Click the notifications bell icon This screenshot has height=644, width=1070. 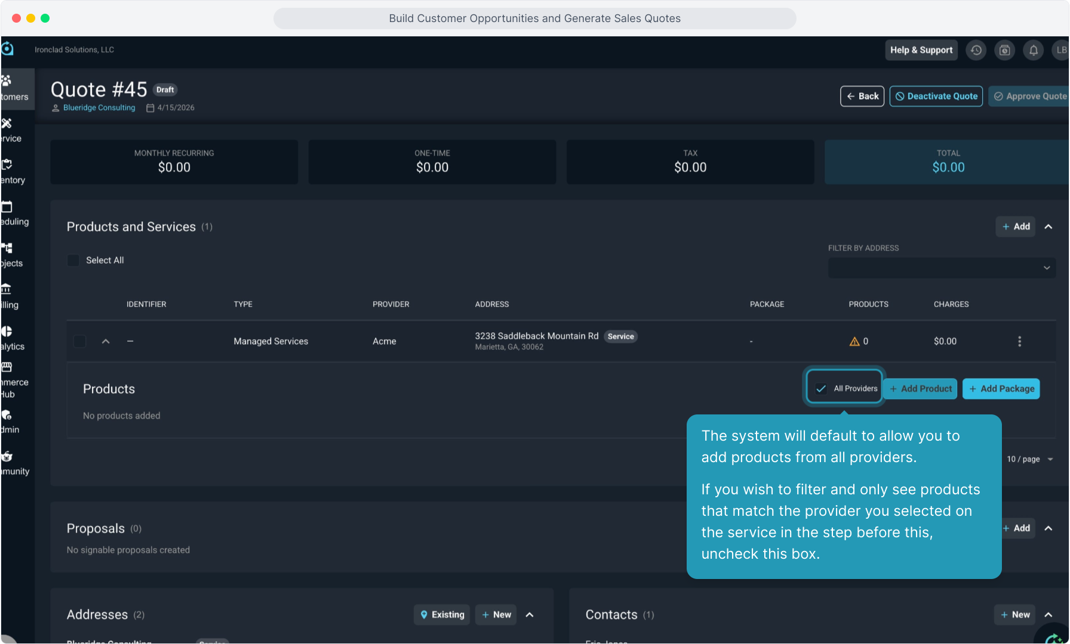1033,50
